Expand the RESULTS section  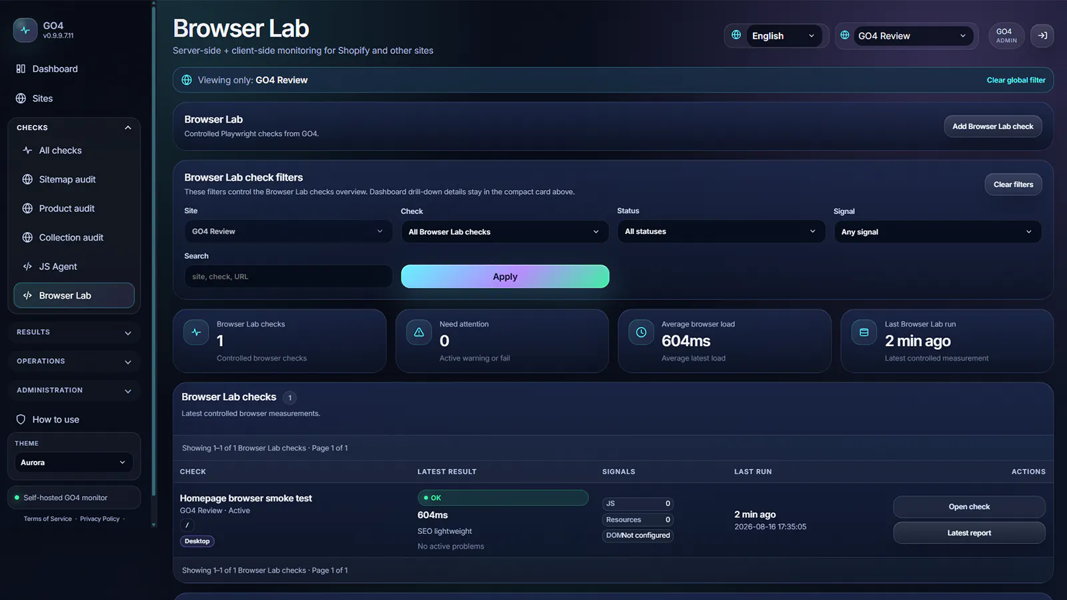(74, 332)
